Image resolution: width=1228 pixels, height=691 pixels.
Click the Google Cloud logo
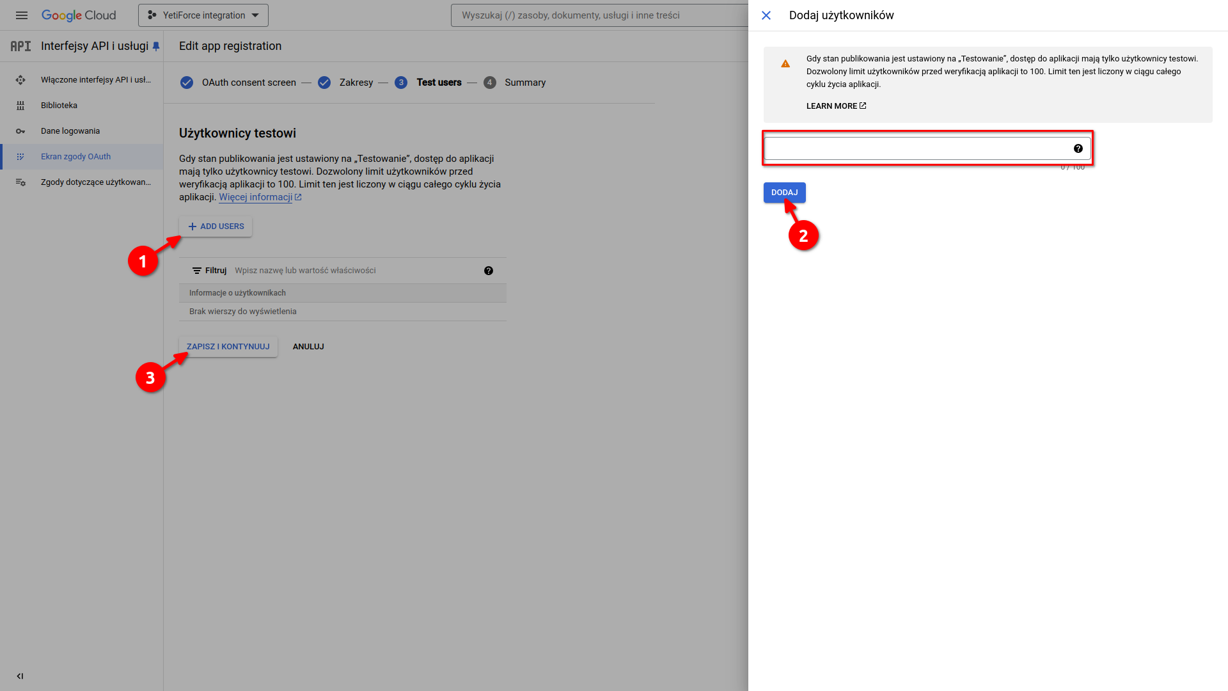tap(79, 15)
